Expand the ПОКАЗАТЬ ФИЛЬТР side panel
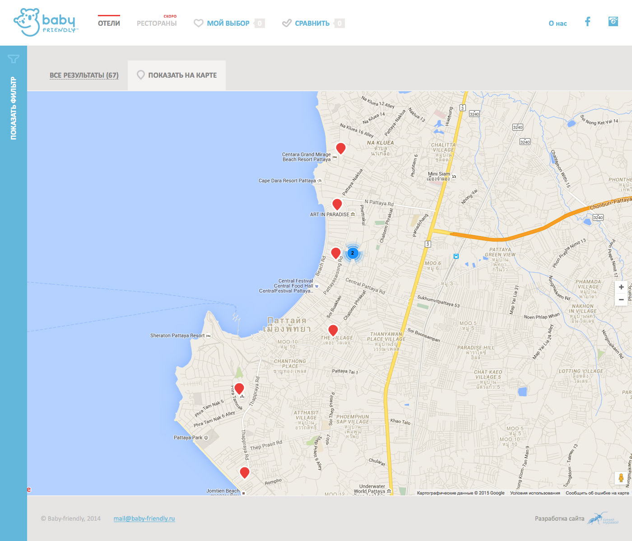The image size is (632, 541). tap(14, 108)
